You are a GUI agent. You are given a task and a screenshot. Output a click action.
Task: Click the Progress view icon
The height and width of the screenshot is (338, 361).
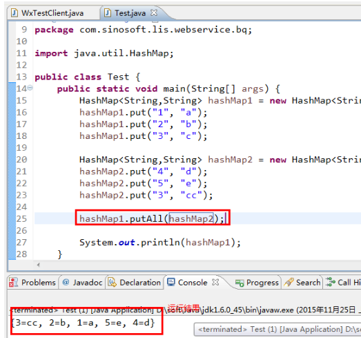click(x=240, y=283)
